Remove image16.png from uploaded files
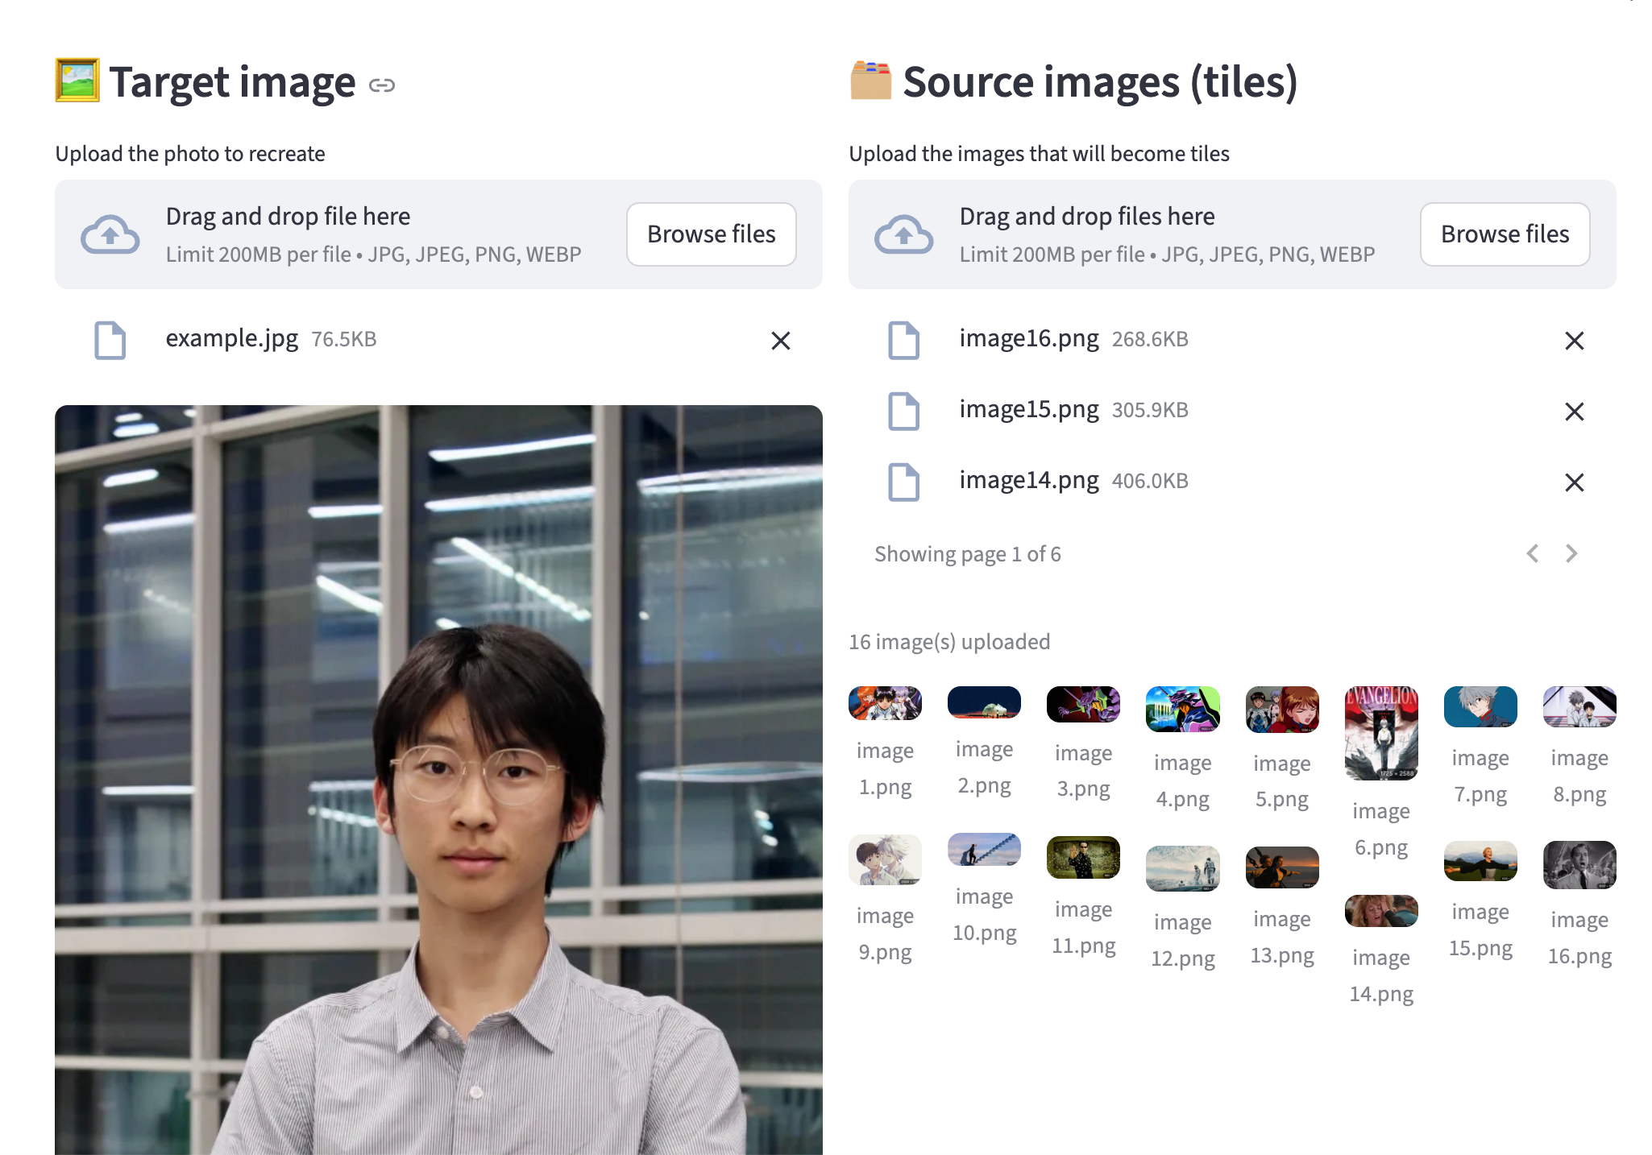 pos(1574,341)
